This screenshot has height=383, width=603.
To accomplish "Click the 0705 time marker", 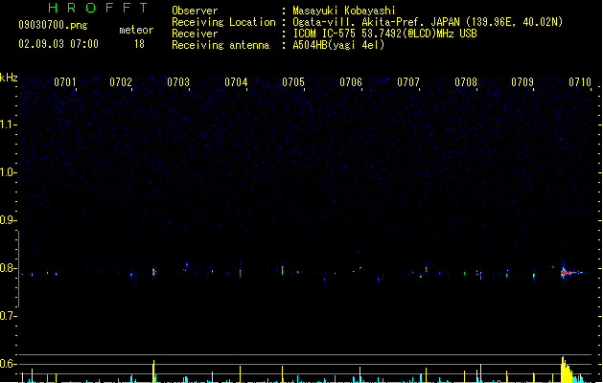I will [293, 82].
